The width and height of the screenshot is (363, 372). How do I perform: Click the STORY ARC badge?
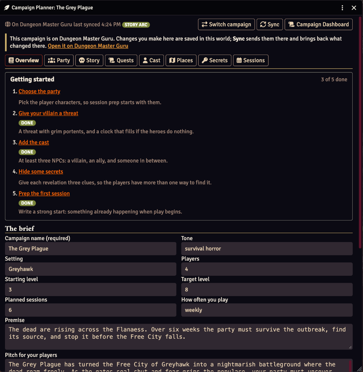tap(136, 25)
